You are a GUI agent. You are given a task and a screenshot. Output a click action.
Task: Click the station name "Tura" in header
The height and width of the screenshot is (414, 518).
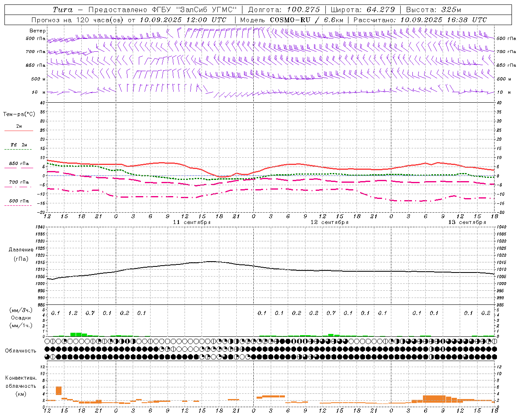click(x=63, y=10)
